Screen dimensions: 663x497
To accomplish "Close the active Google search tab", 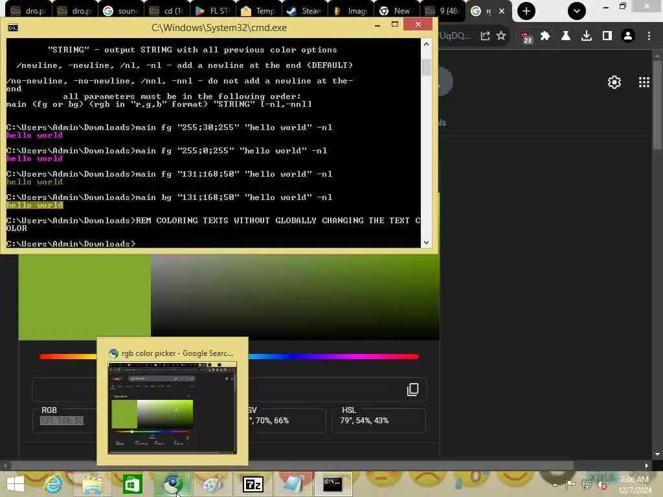I will click(502, 11).
